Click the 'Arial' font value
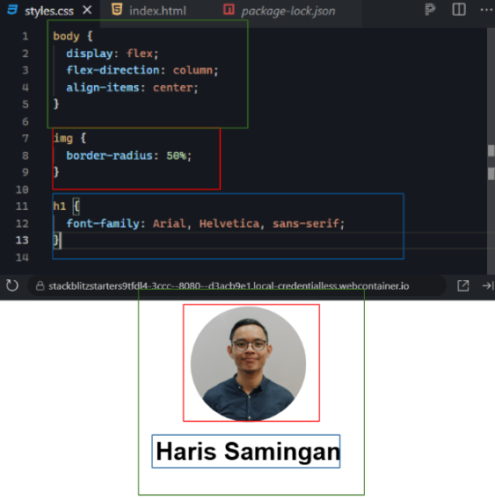This screenshot has height=498, width=495. point(170,224)
